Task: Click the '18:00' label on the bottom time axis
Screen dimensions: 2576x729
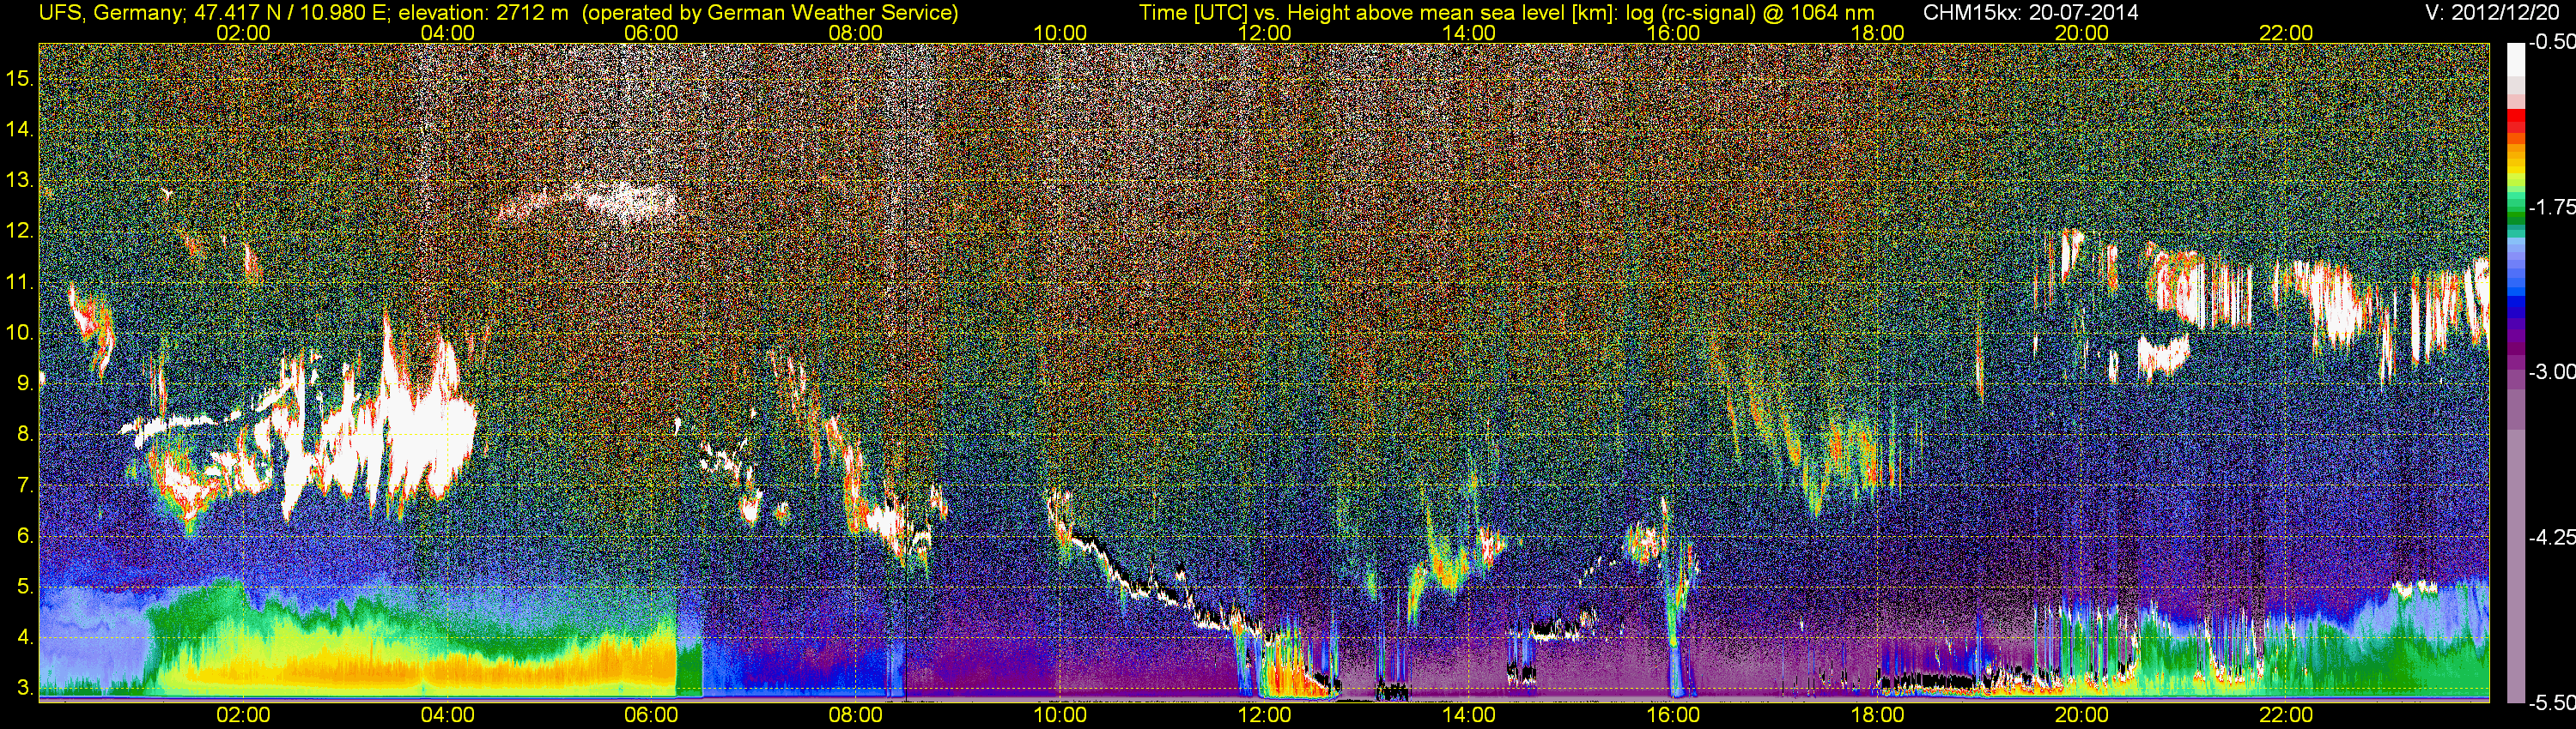Action: tap(1877, 715)
